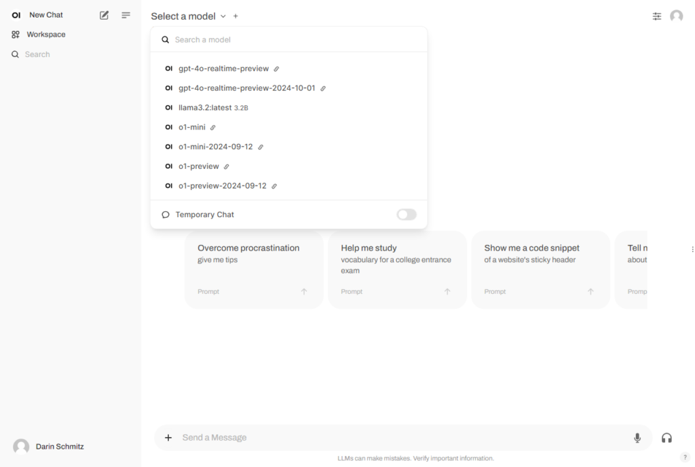Open the help question mark button
This screenshot has width=695, height=467.
685,457
